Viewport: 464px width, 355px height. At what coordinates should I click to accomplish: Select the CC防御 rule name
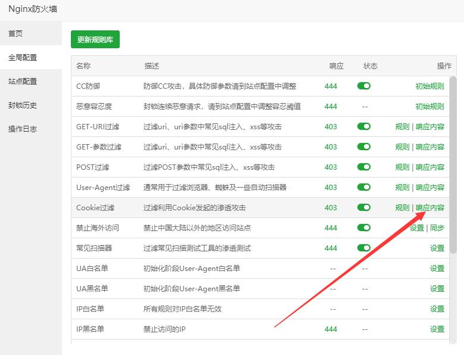[x=88, y=86]
